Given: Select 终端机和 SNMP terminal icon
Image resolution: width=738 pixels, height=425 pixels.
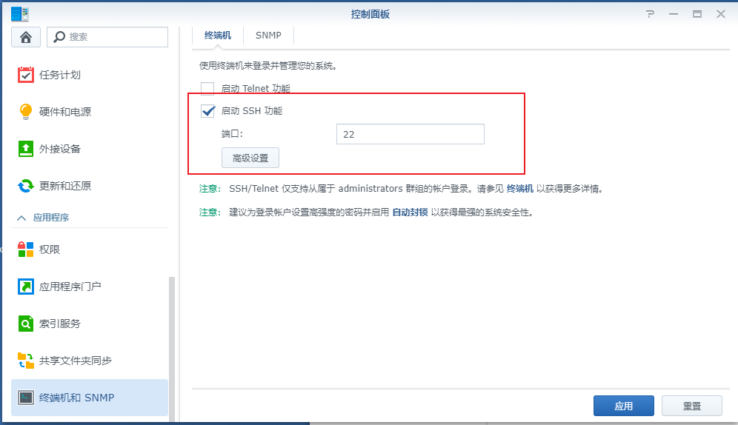Looking at the screenshot, I should pos(25,398).
